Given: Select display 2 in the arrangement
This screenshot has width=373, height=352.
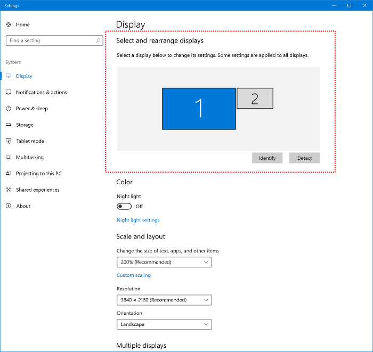Looking at the screenshot, I should (x=255, y=99).
